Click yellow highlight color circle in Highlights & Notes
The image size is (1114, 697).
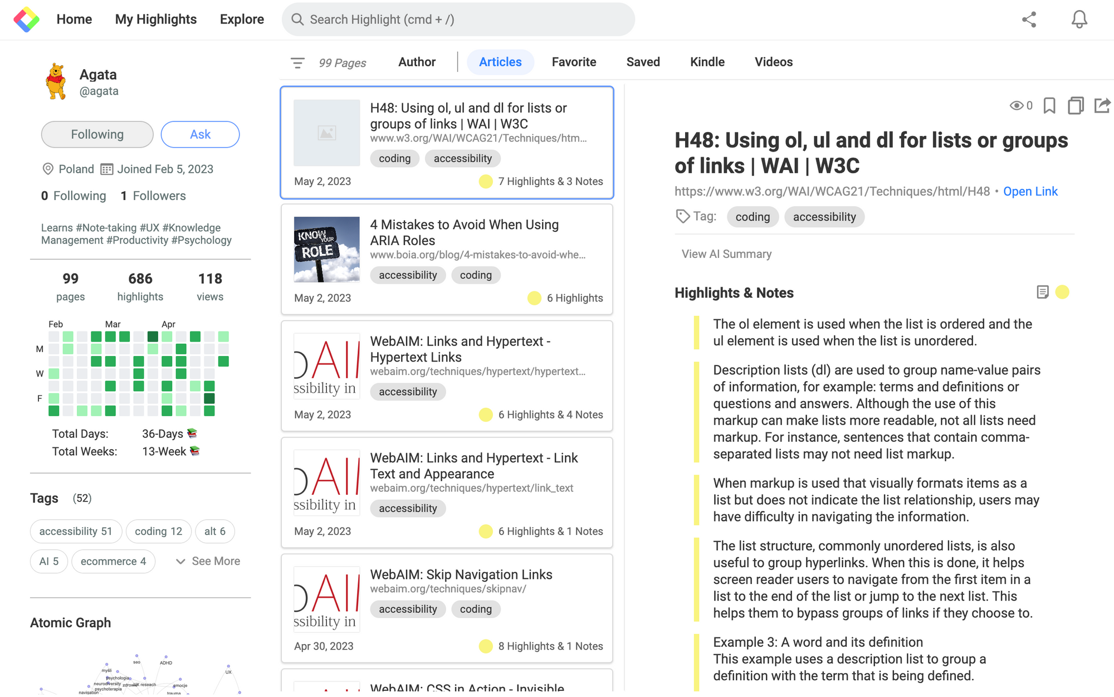click(1062, 292)
